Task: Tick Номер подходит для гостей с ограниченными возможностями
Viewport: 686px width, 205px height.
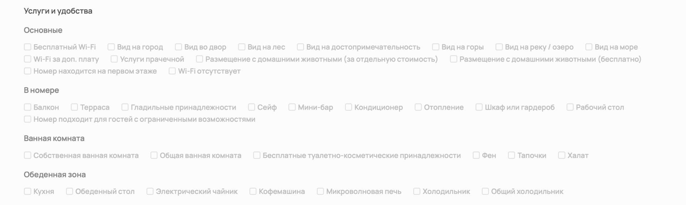Action: click(x=28, y=119)
